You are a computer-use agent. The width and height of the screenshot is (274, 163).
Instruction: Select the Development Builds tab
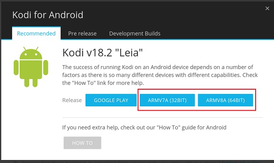135,33
